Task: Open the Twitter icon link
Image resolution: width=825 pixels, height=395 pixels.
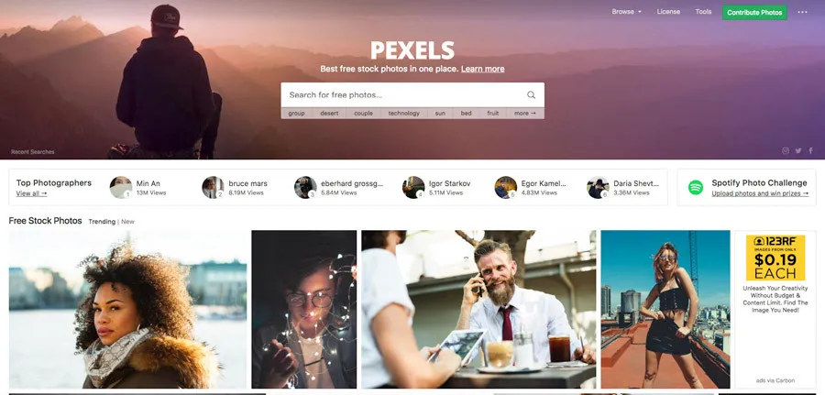Action: pos(798,151)
